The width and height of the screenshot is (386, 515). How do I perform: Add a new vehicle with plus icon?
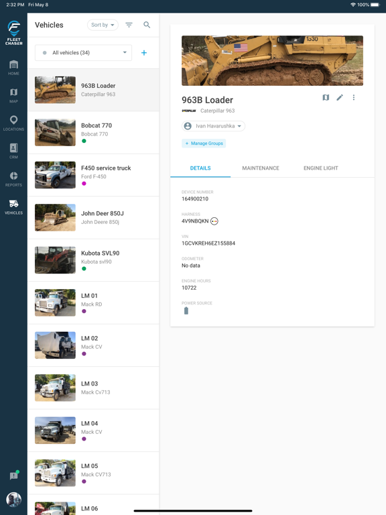tap(144, 53)
